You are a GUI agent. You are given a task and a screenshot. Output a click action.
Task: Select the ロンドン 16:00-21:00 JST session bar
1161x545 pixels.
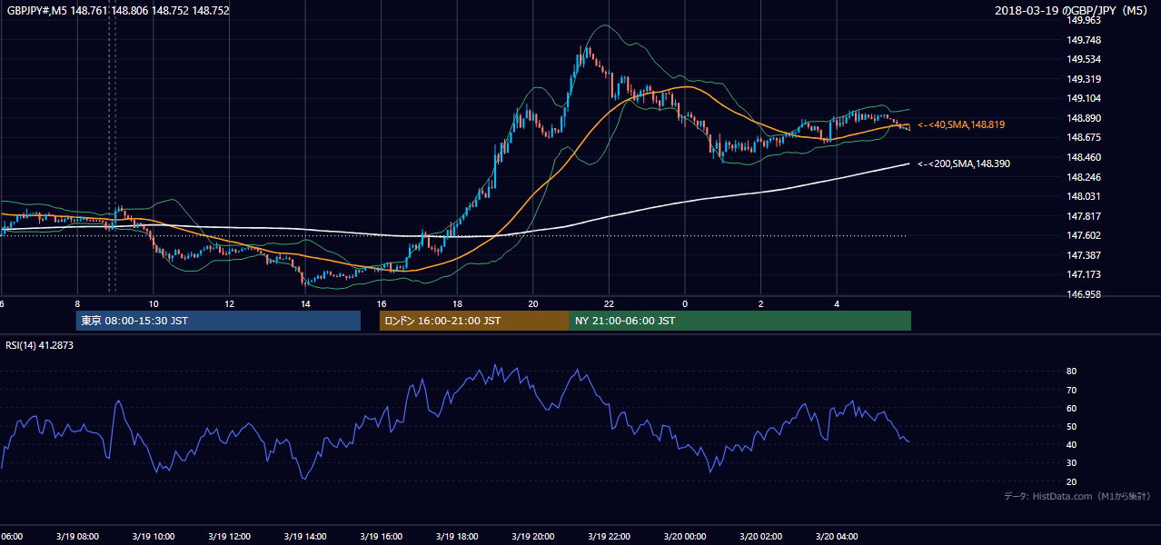pos(474,321)
